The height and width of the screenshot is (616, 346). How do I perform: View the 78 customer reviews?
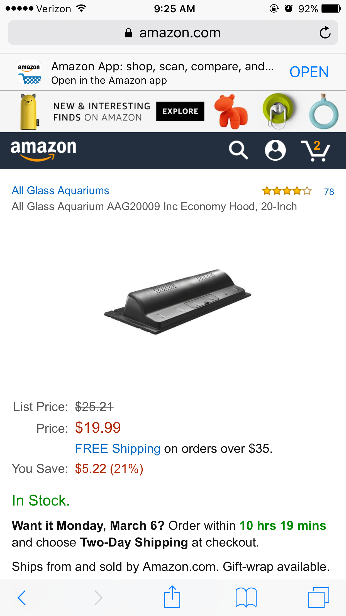coord(329,192)
